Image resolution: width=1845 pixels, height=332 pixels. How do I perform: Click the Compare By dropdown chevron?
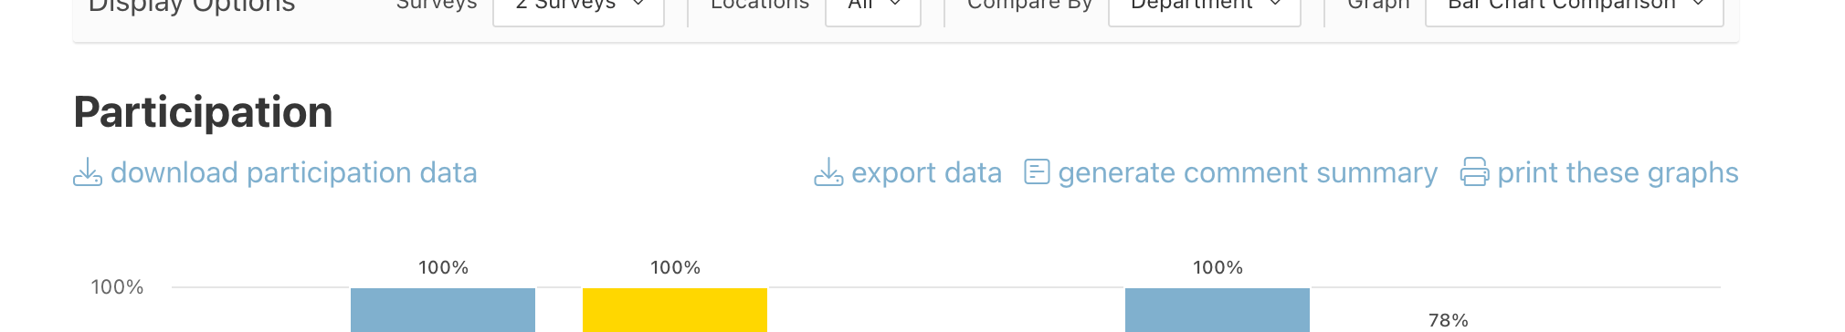(x=1275, y=5)
